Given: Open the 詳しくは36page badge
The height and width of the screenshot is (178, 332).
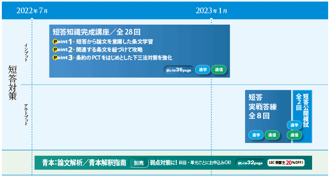Looking at the screenshot, I should (179, 70).
